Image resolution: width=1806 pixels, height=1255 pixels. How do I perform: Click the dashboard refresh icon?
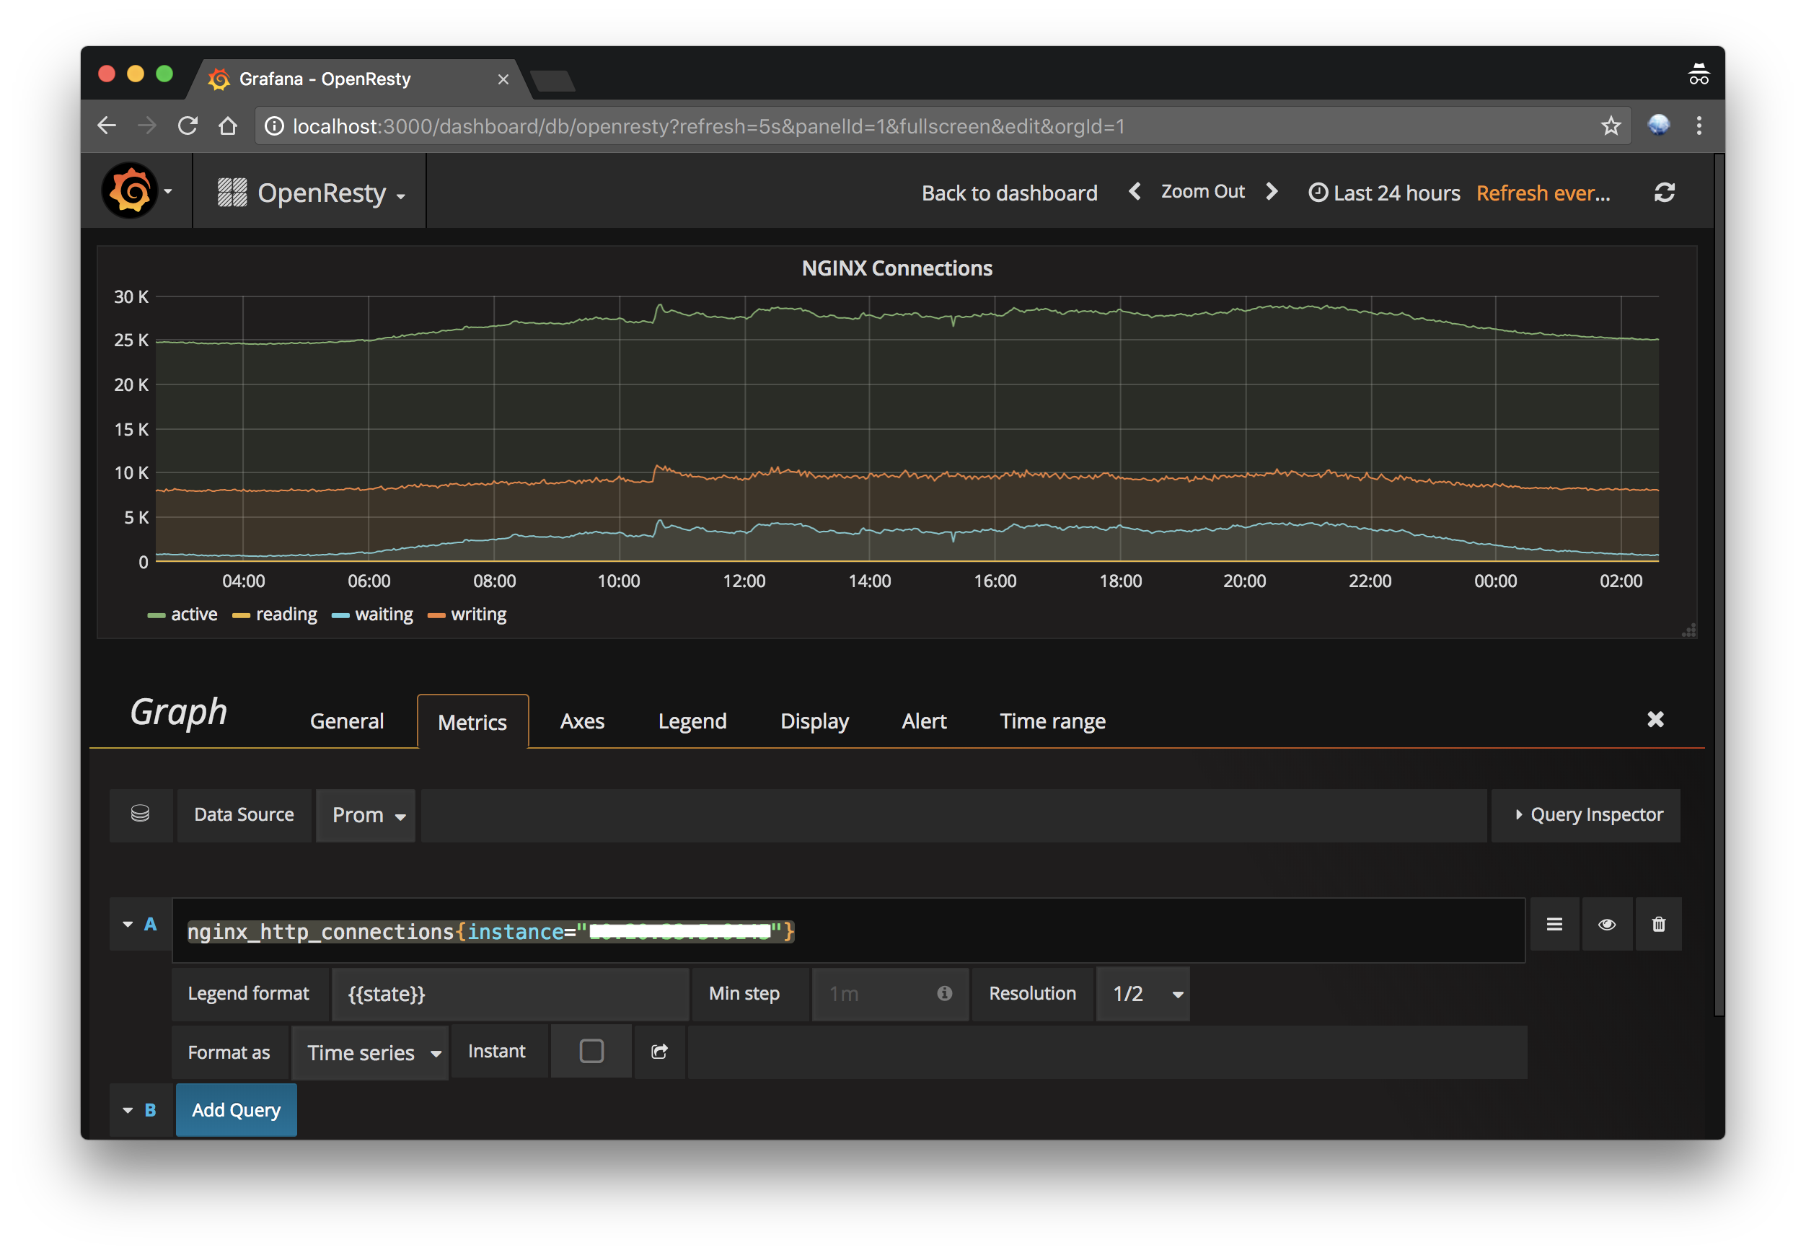click(x=1667, y=191)
